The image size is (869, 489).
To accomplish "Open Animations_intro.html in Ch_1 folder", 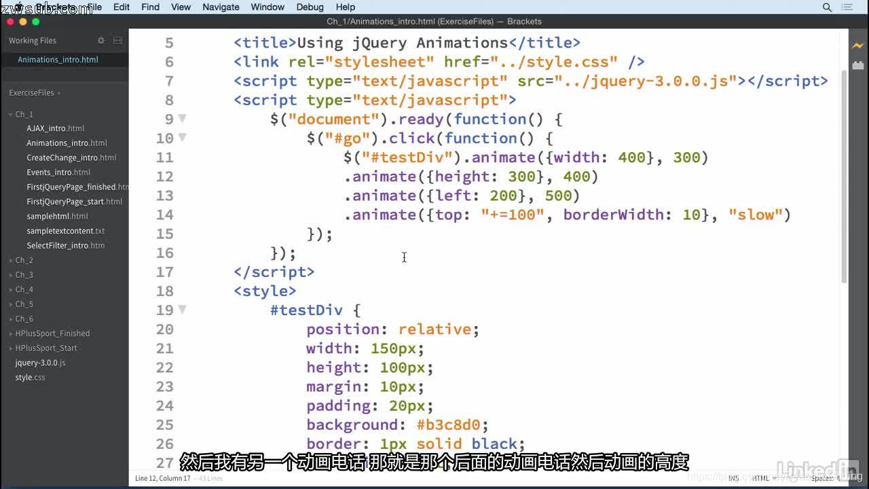I will [x=67, y=143].
